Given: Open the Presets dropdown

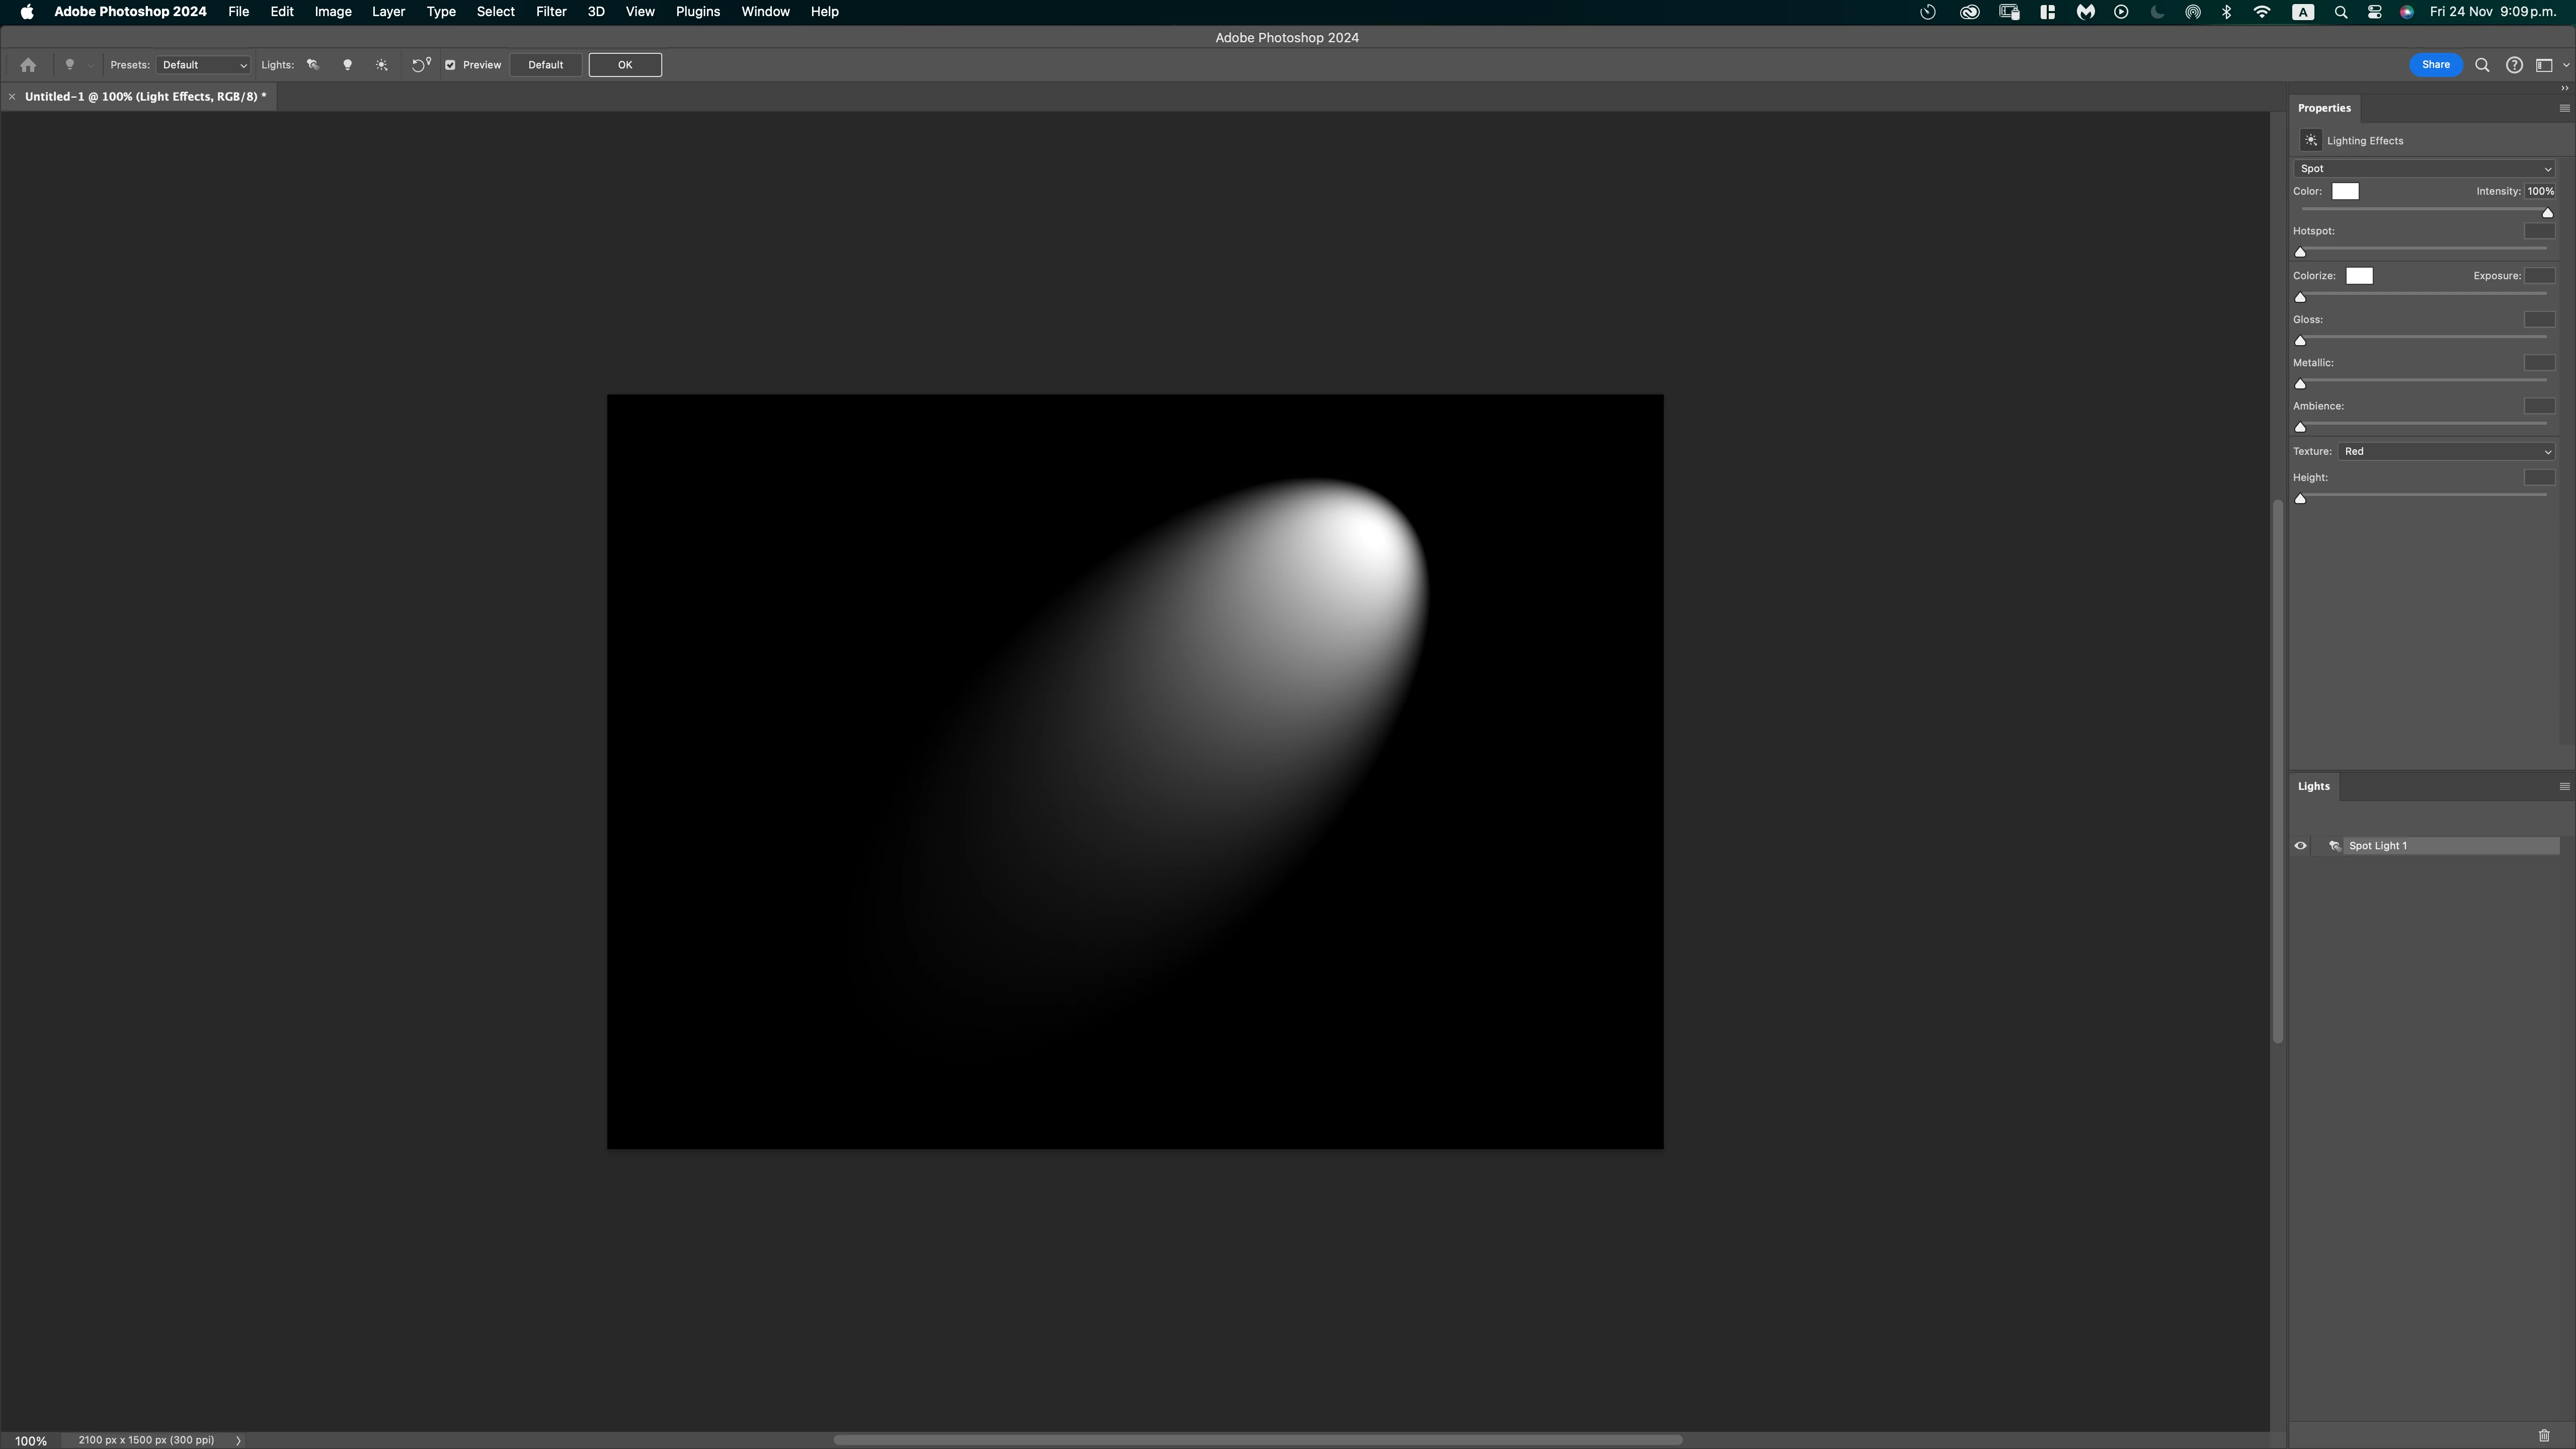Looking at the screenshot, I should [x=203, y=65].
